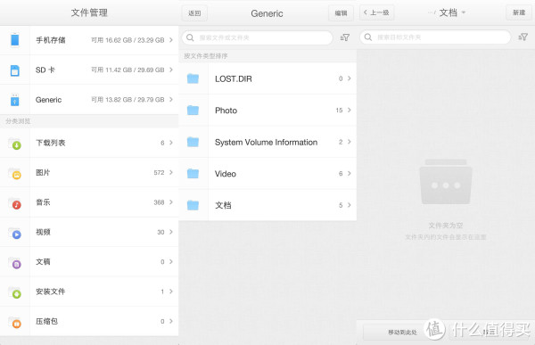The width and height of the screenshot is (535, 345).
Task: Click the 572 count in 图片 row
Action: 159,173
